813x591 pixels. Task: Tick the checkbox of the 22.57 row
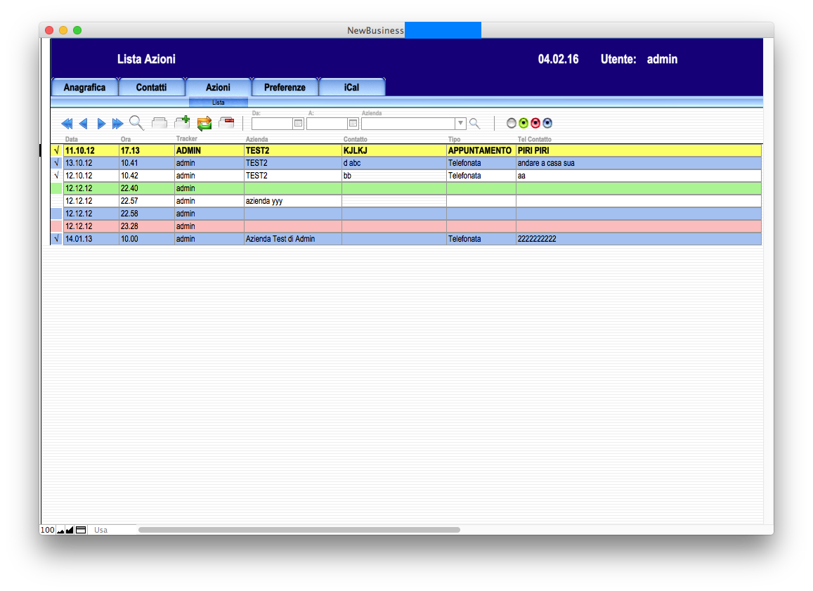click(x=56, y=200)
